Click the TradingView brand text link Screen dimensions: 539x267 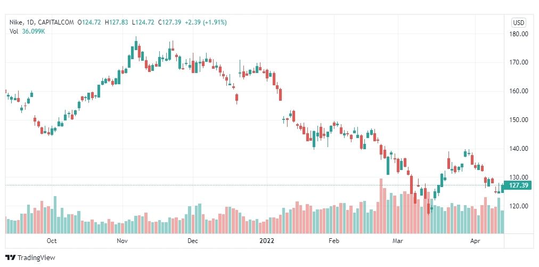click(x=36, y=258)
